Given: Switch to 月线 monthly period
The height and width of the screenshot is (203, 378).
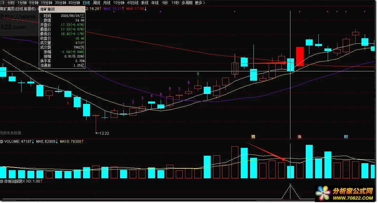Looking at the screenshot, I should point(107,3).
